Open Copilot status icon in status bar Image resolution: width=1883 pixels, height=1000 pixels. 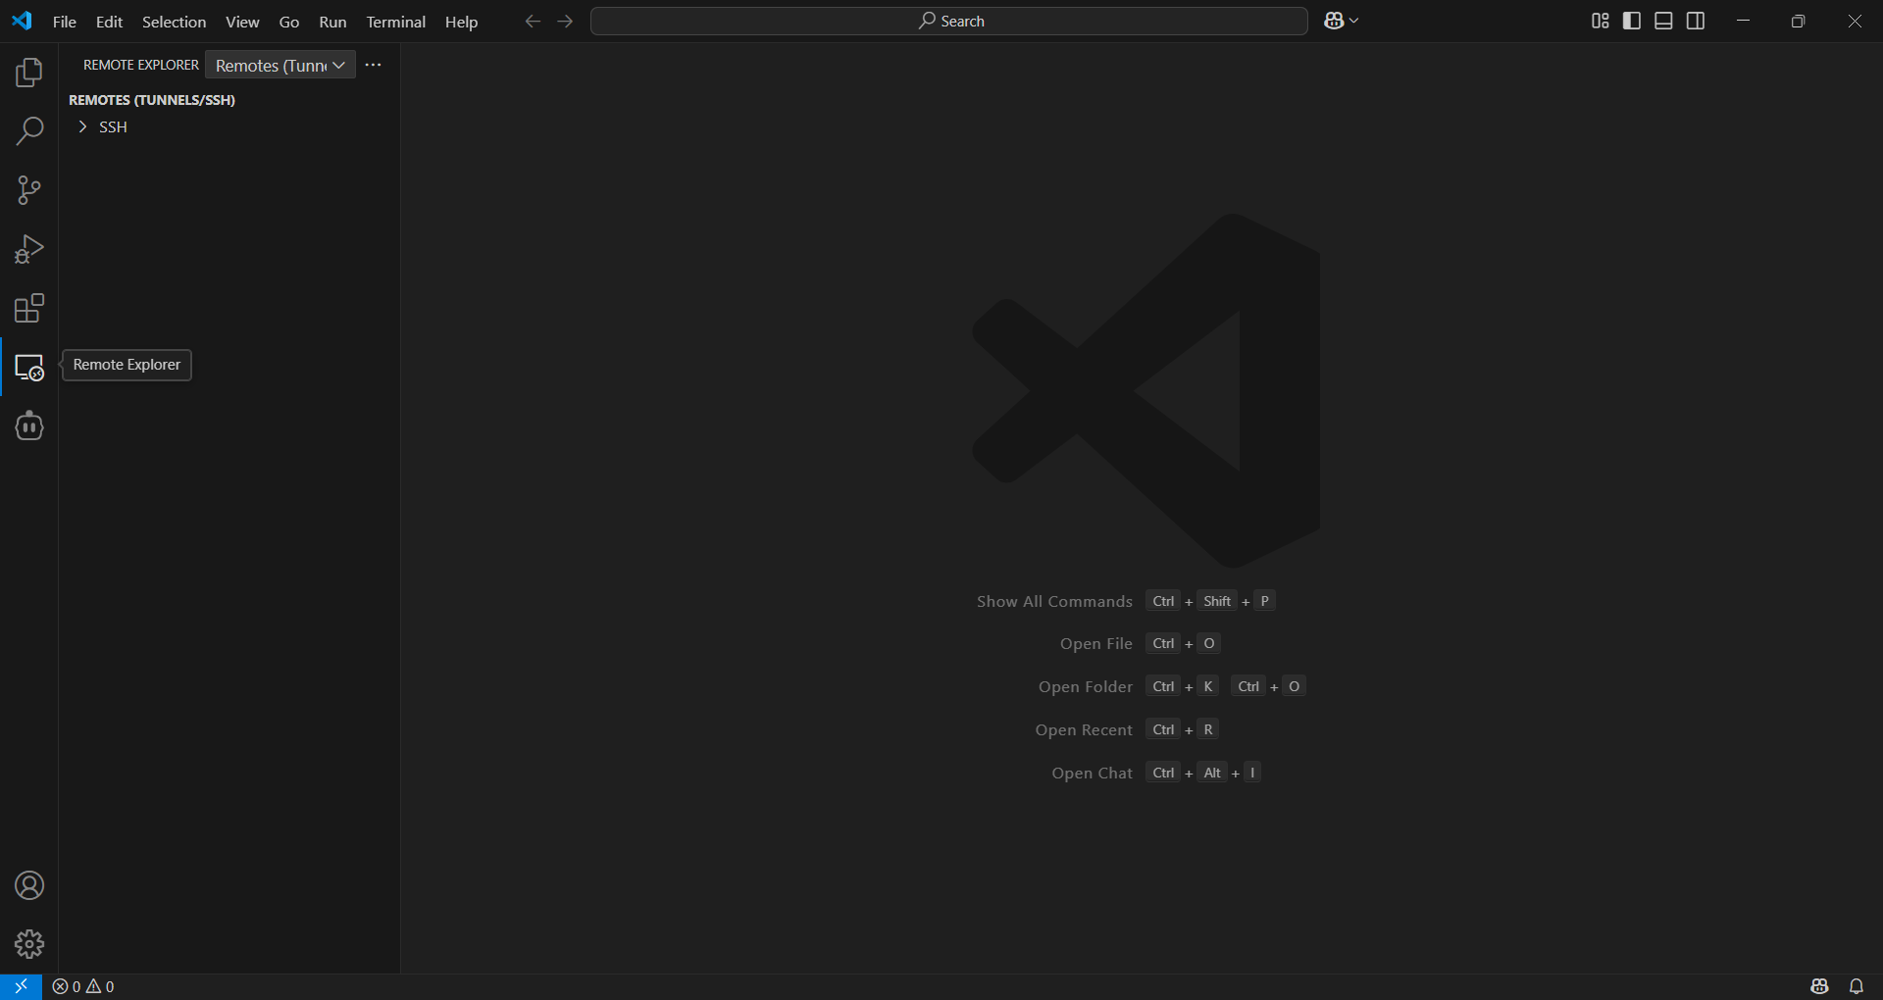click(1819, 986)
